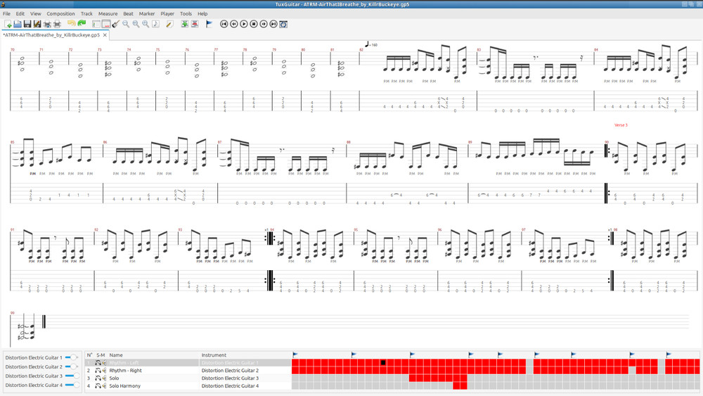The image size is (703, 396).
Task: Mute the track named Solo
Action: pyautogui.click(x=104, y=378)
